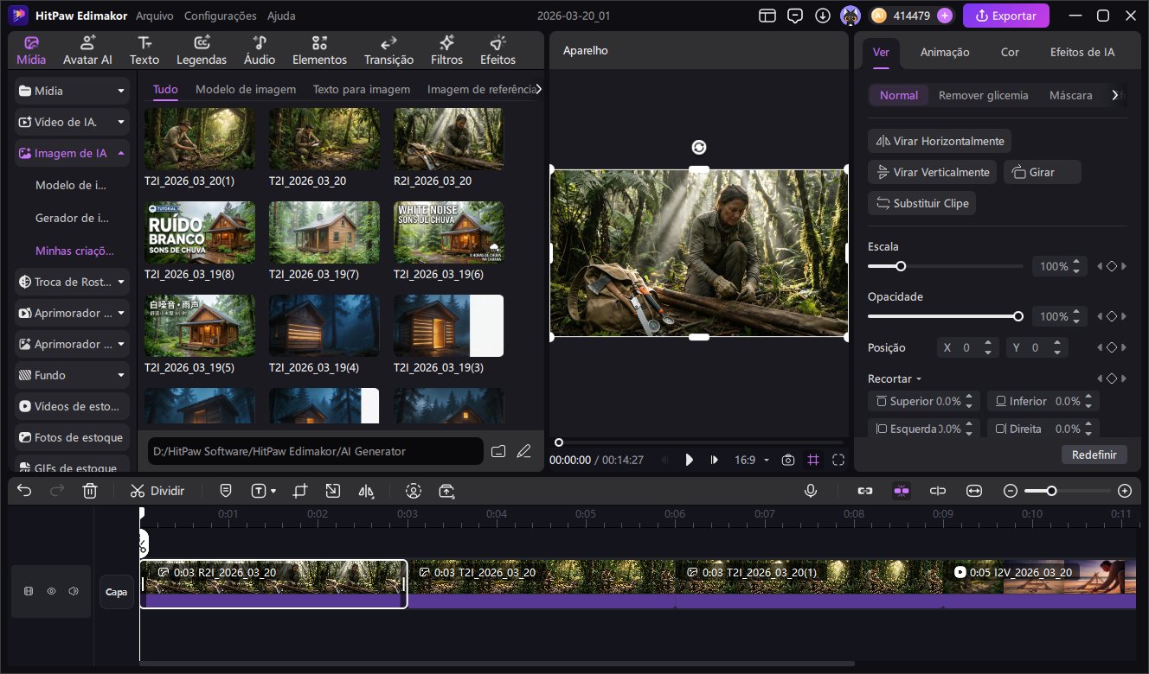Open the Filtros panel

[446, 51]
